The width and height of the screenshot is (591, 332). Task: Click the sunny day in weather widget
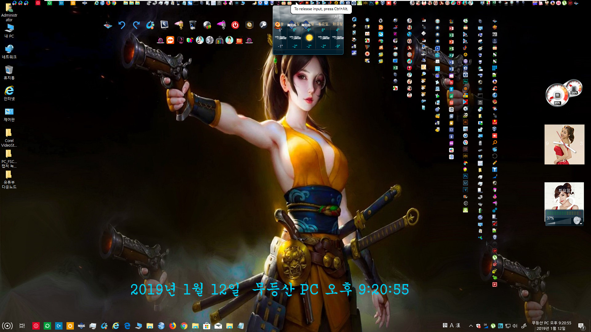(309, 38)
